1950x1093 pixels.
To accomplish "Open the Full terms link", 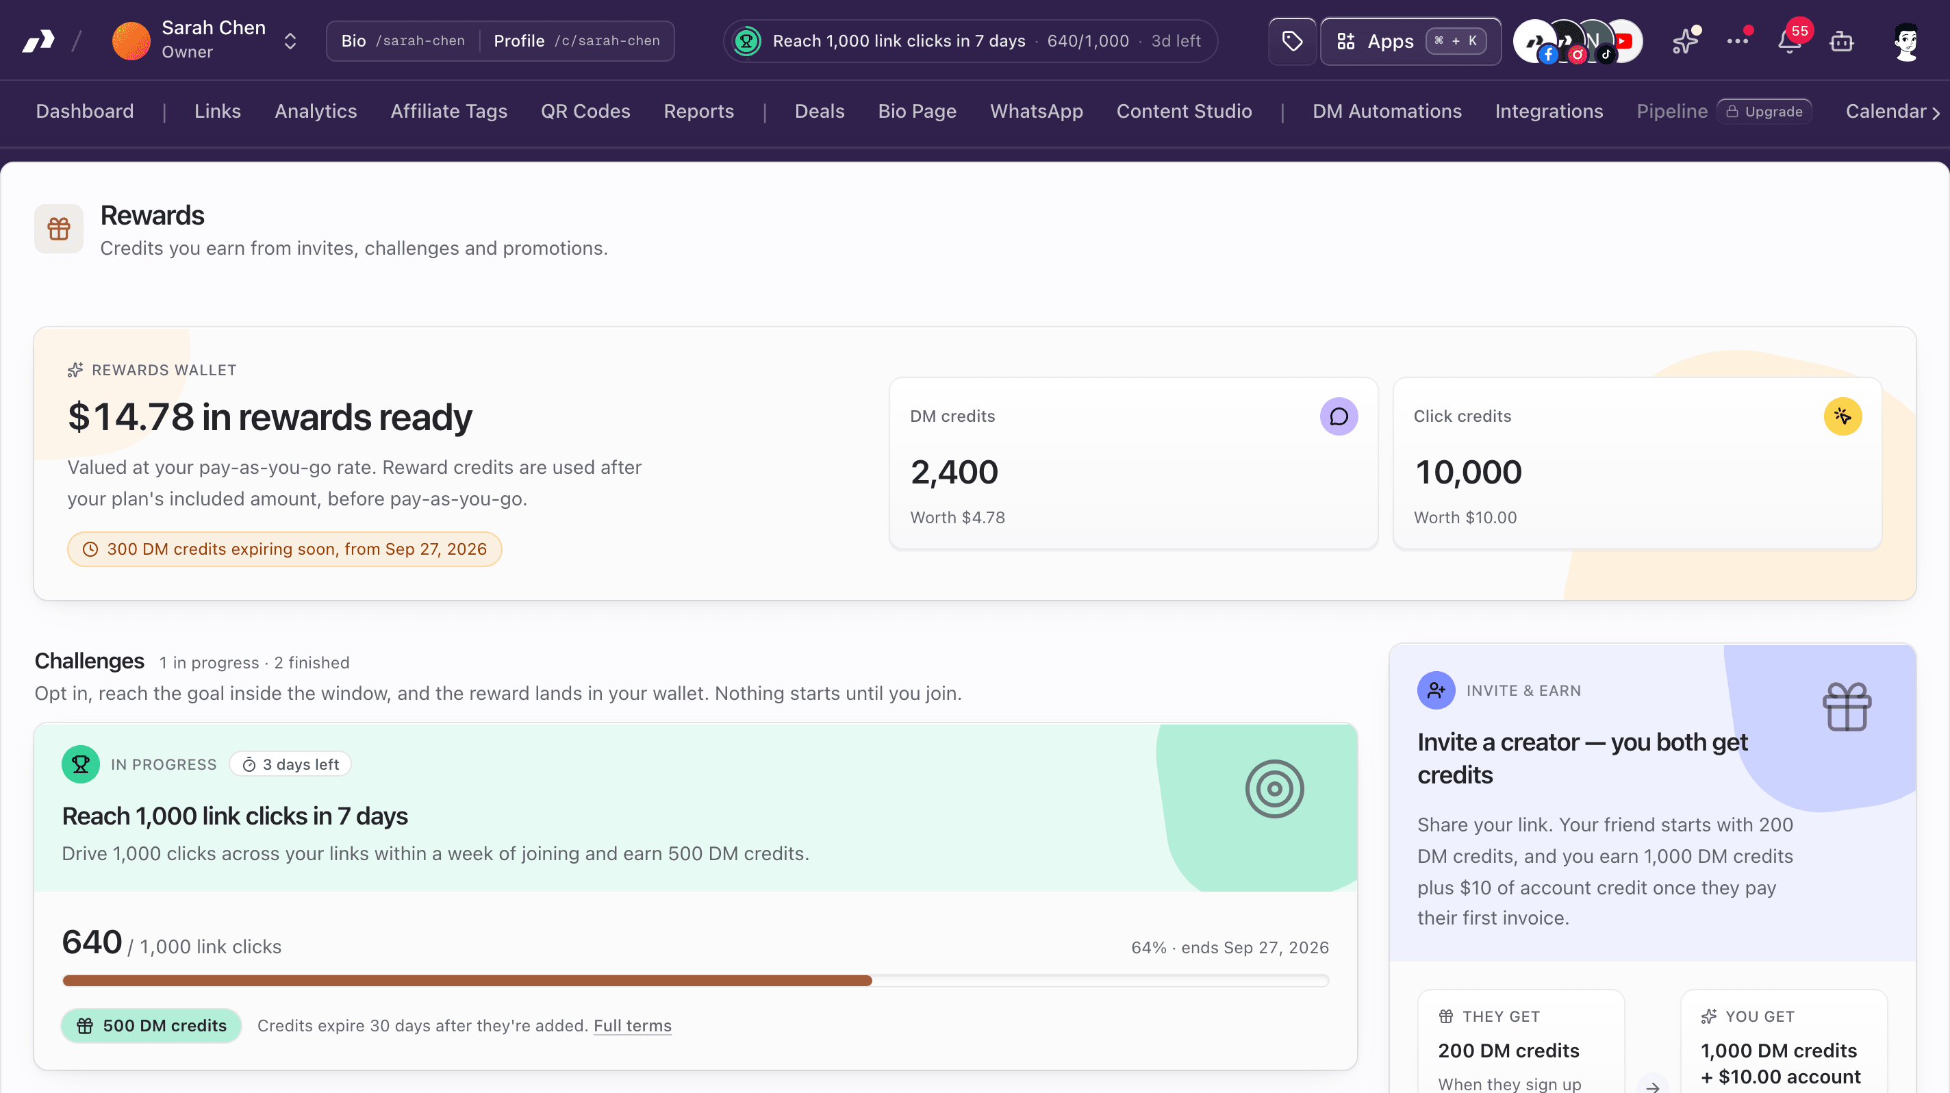I will point(632,1026).
